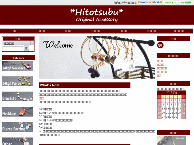Click the 5/1 news entry
This screenshot has width=194, height=145.
click(97, 133)
